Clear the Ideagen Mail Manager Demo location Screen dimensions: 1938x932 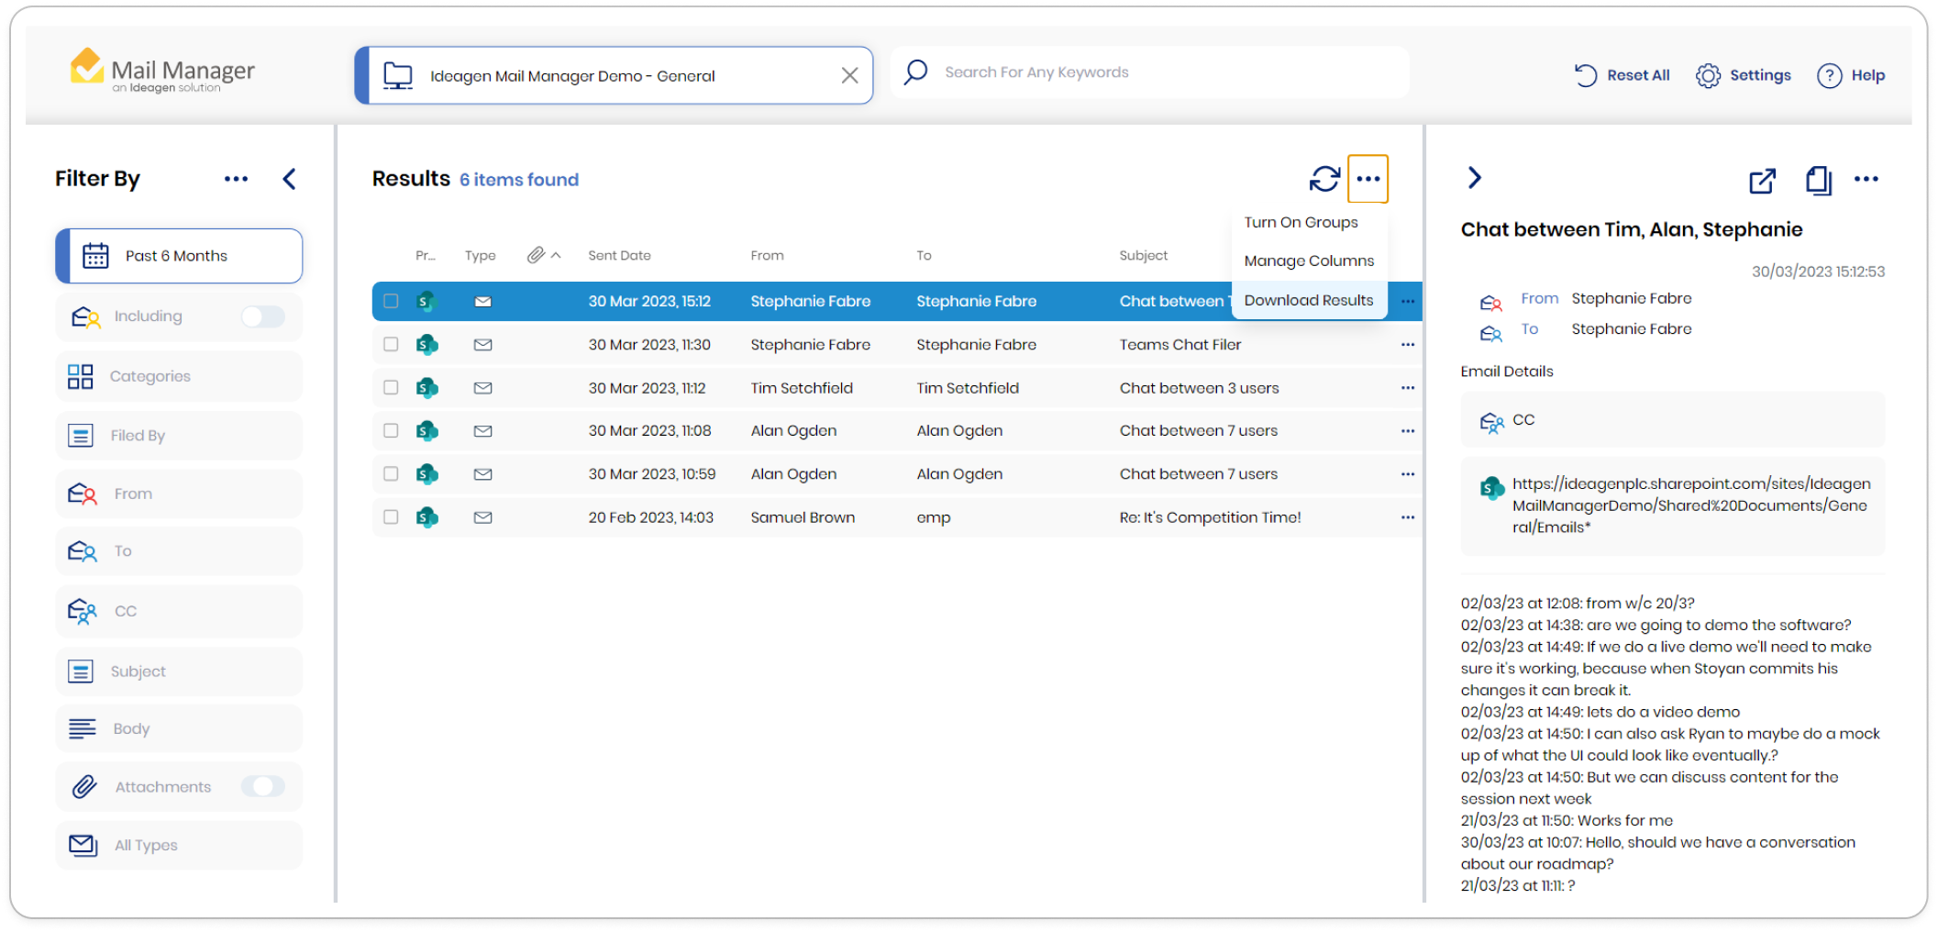pos(849,76)
